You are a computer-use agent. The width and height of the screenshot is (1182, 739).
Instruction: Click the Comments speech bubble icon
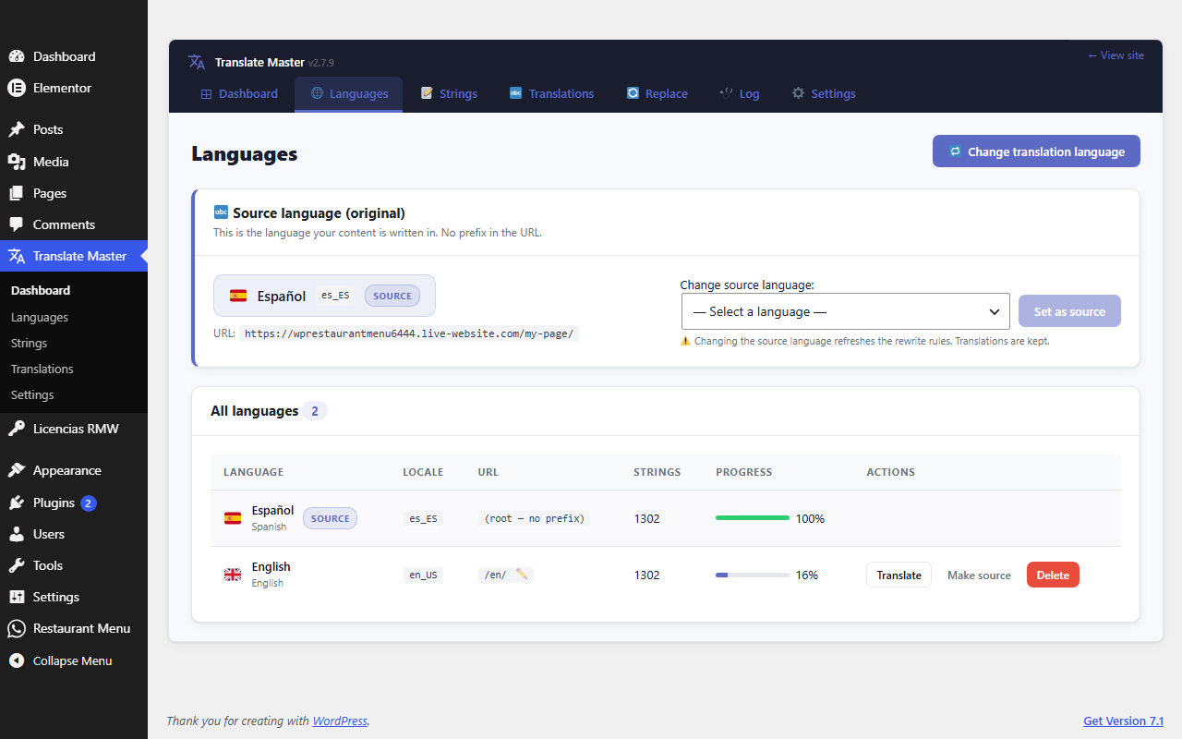pos(17,224)
